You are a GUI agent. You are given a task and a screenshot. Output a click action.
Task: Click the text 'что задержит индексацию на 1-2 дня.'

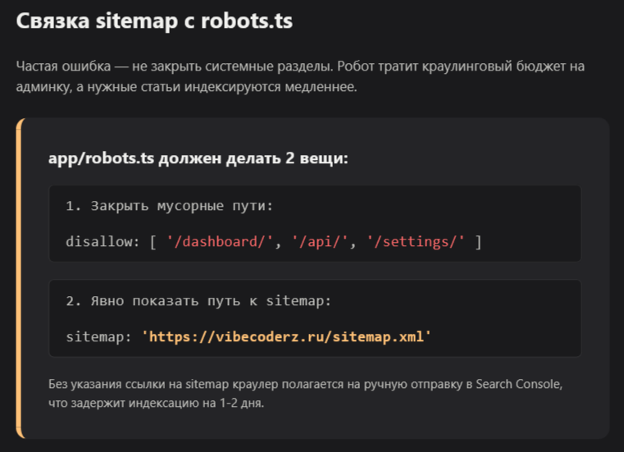tap(157, 403)
